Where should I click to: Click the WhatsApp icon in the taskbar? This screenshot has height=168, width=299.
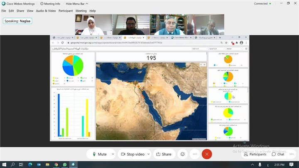[x=65, y=165]
